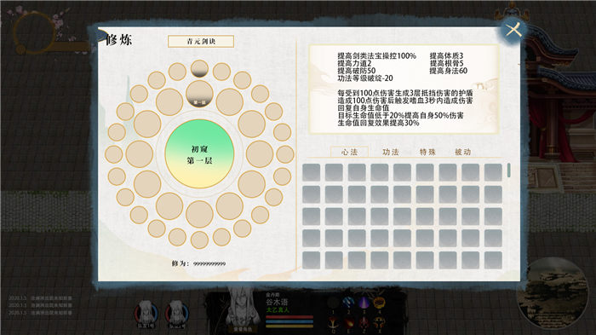Click the blue mana bar

[289, 321]
